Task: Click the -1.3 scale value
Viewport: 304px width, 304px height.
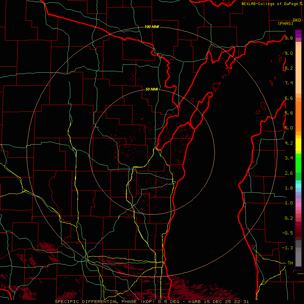Action: pyautogui.click(x=287, y=248)
